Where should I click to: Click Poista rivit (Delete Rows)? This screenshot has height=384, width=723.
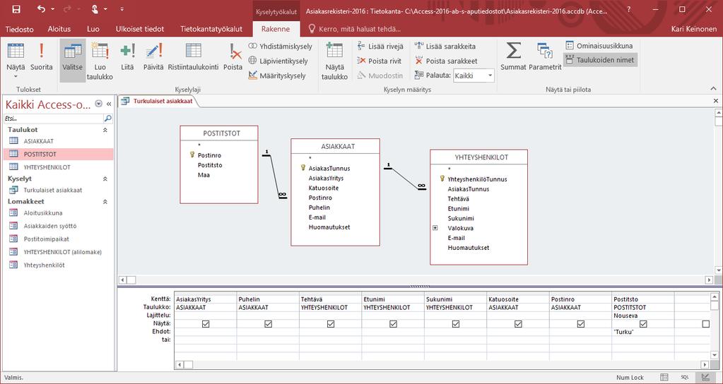click(380, 61)
